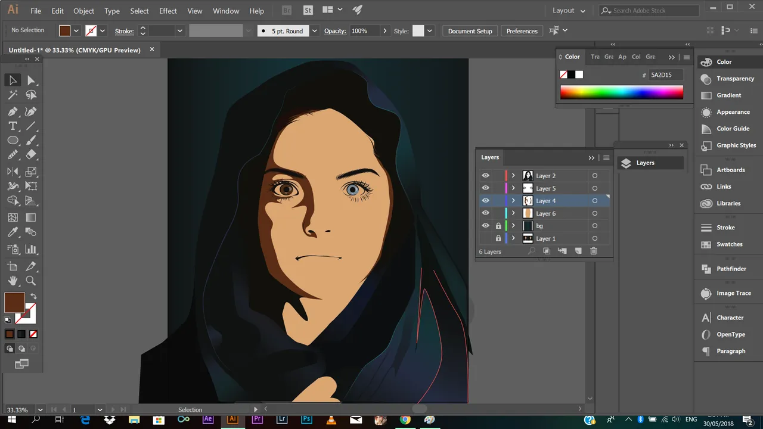Select the Symbol Sprayer tool

[x=13, y=250]
